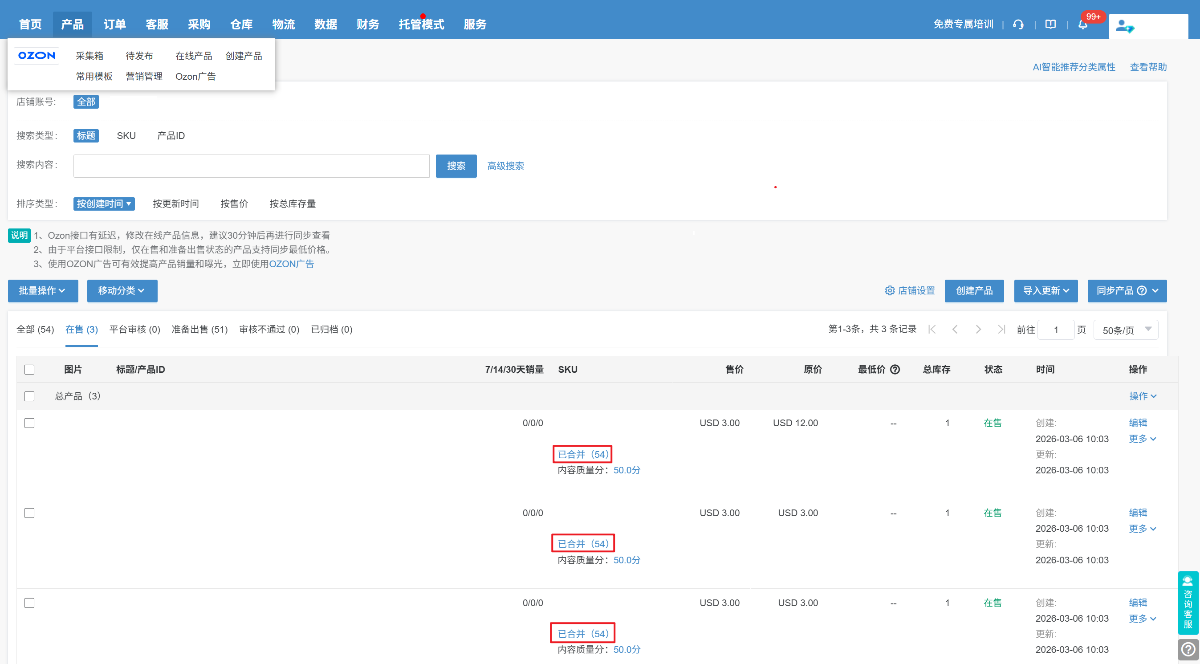The height and width of the screenshot is (664, 1200).
Task: Jump to last page arrow icon
Action: [x=1001, y=330]
